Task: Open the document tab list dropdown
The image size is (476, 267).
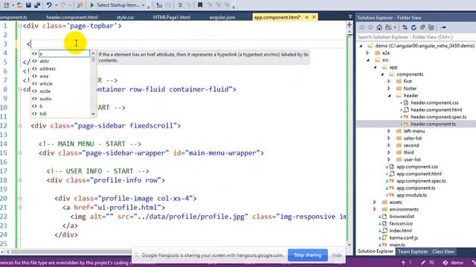Action: pyautogui.click(x=350, y=17)
